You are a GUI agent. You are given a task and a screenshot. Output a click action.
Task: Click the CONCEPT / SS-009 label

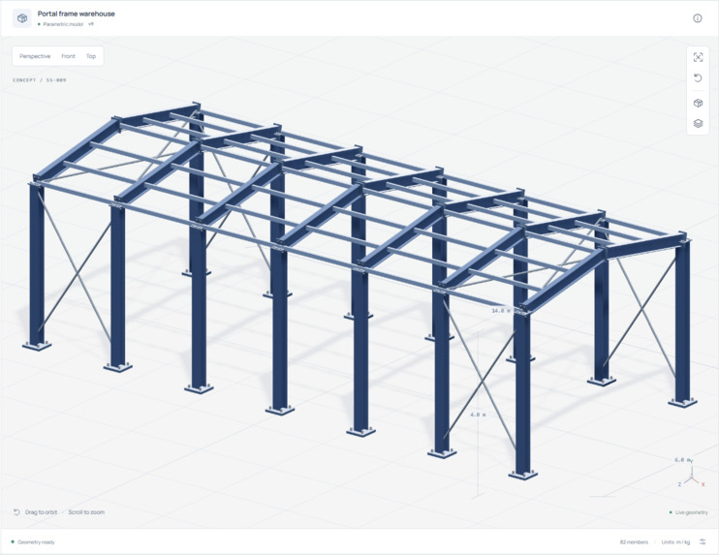[x=40, y=79]
